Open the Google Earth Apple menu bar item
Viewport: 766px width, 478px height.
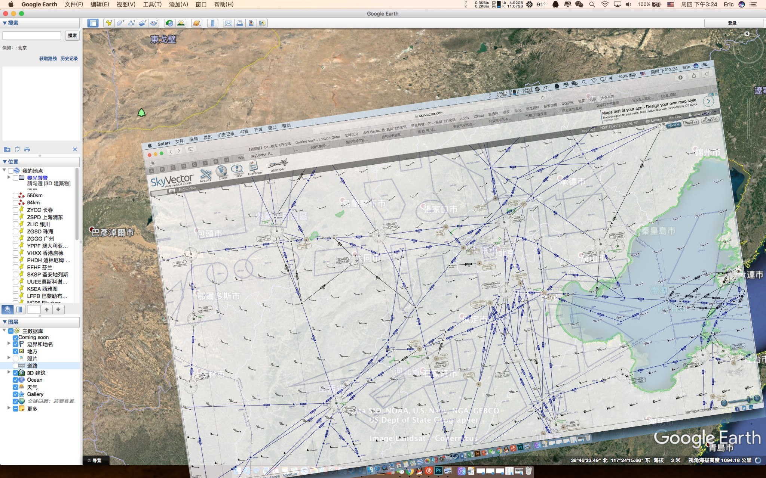pyautogui.click(x=39, y=4)
